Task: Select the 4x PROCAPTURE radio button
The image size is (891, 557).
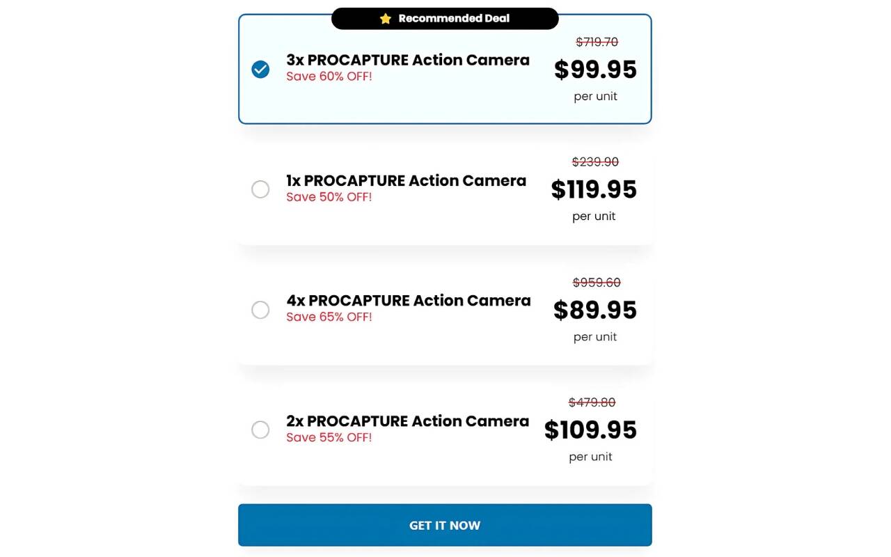Action: [x=260, y=310]
